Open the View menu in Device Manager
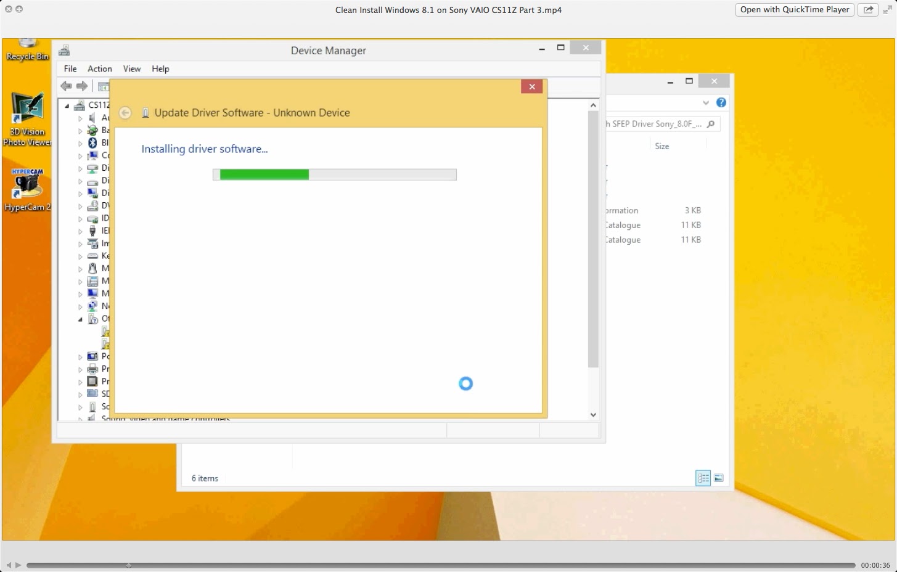The width and height of the screenshot is (897, 572). pos(131,68)
